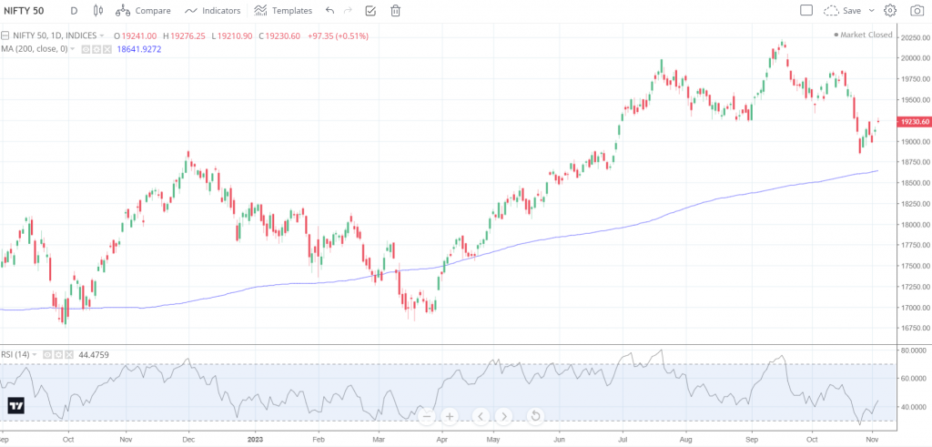Reset the chart view with circular arrow
This screenshot has height=447, width=932.
pyautogui.click(x=535, y=416)
